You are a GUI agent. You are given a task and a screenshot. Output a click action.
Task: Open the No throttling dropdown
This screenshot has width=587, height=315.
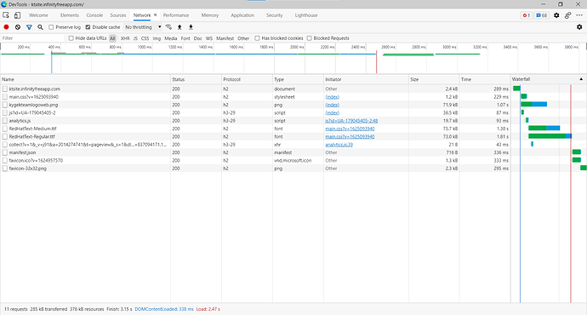click(x=143, y=27)
